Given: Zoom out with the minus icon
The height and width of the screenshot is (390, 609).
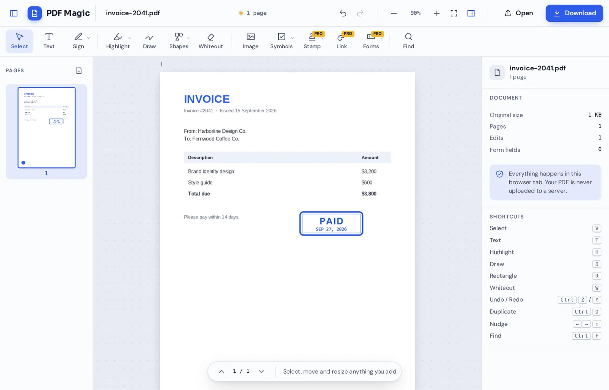Looking at the screenshot, I should (x=394, y=13).
